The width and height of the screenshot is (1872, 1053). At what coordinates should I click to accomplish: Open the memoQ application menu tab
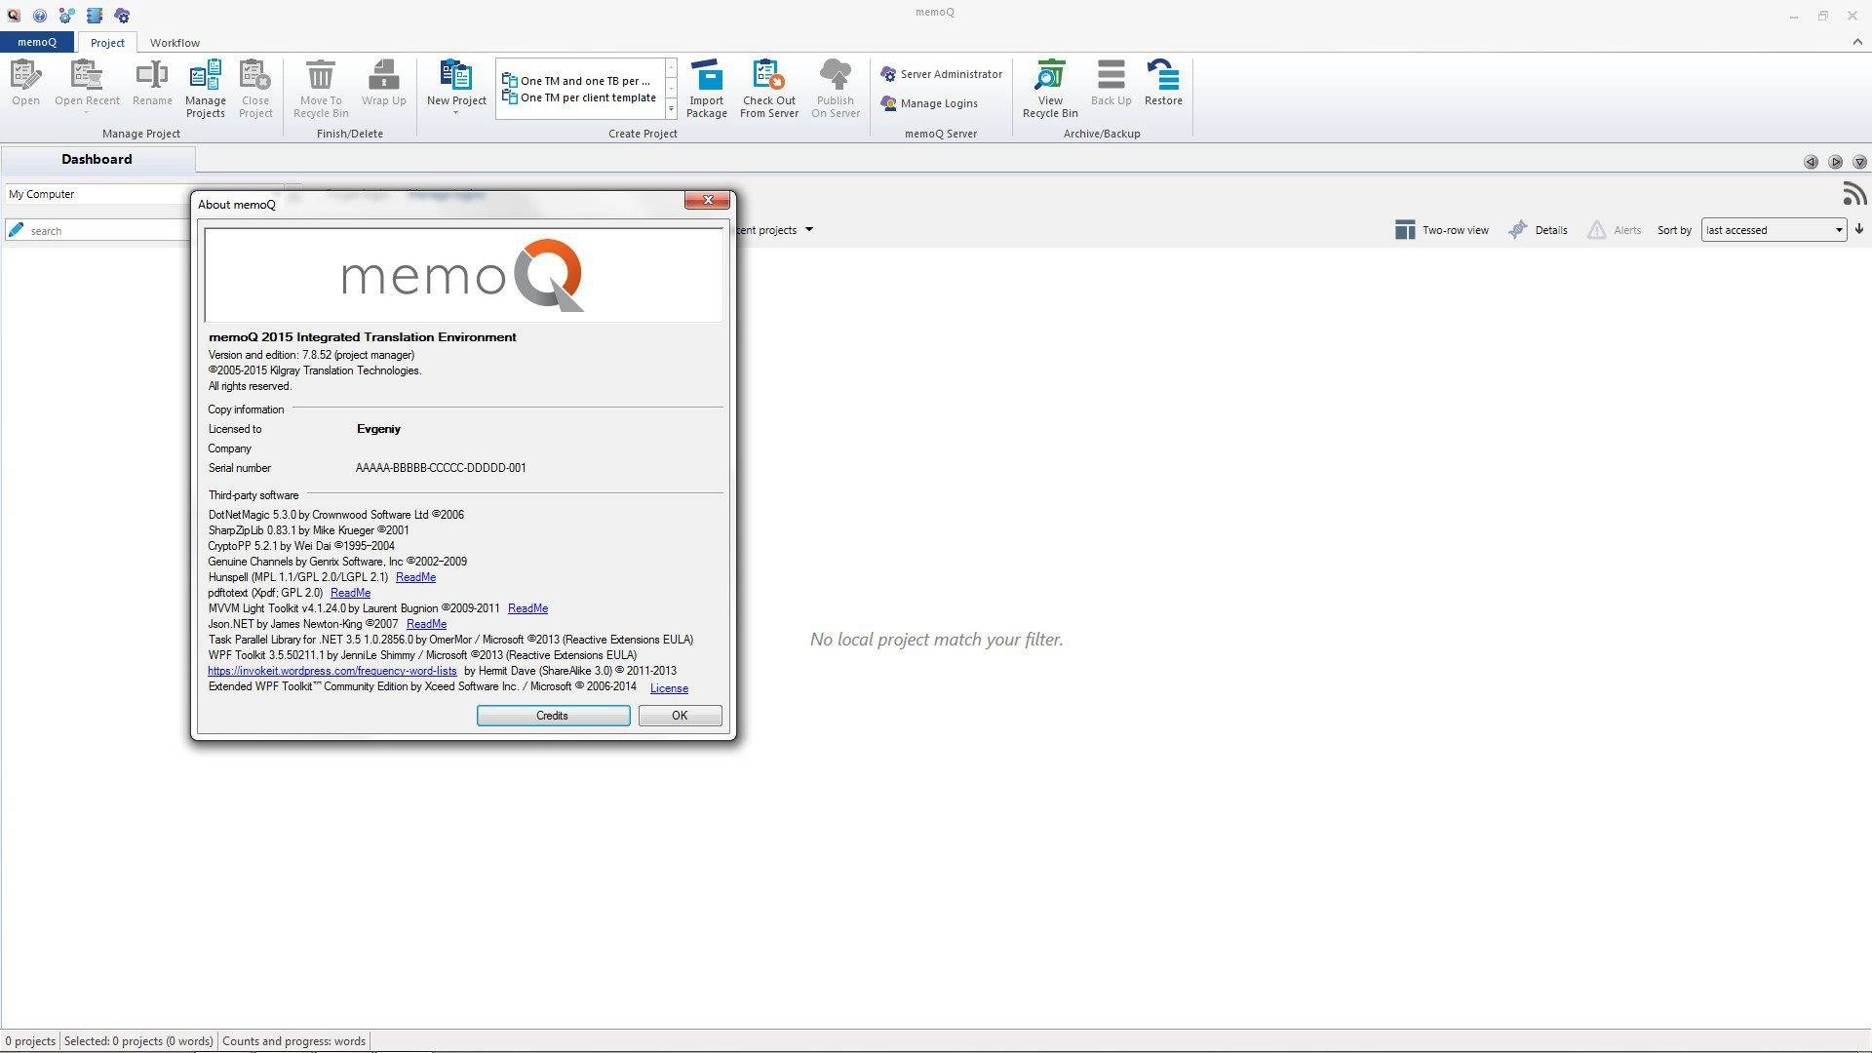37,42
